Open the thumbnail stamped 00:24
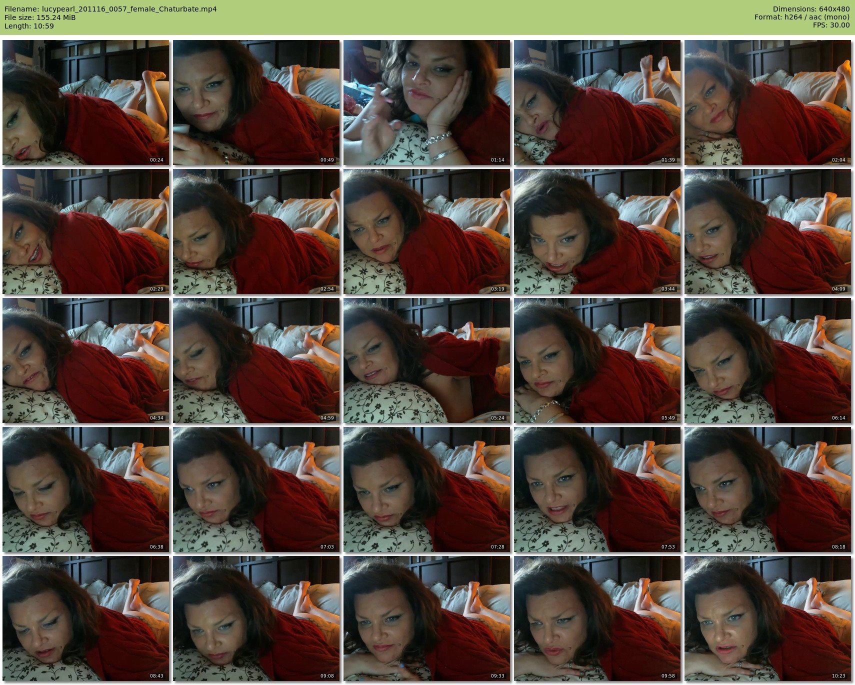 (85, 102)
